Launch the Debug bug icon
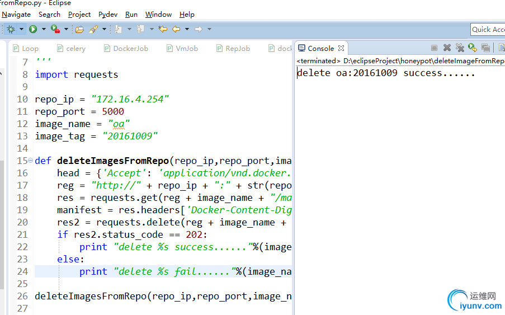 11,29
